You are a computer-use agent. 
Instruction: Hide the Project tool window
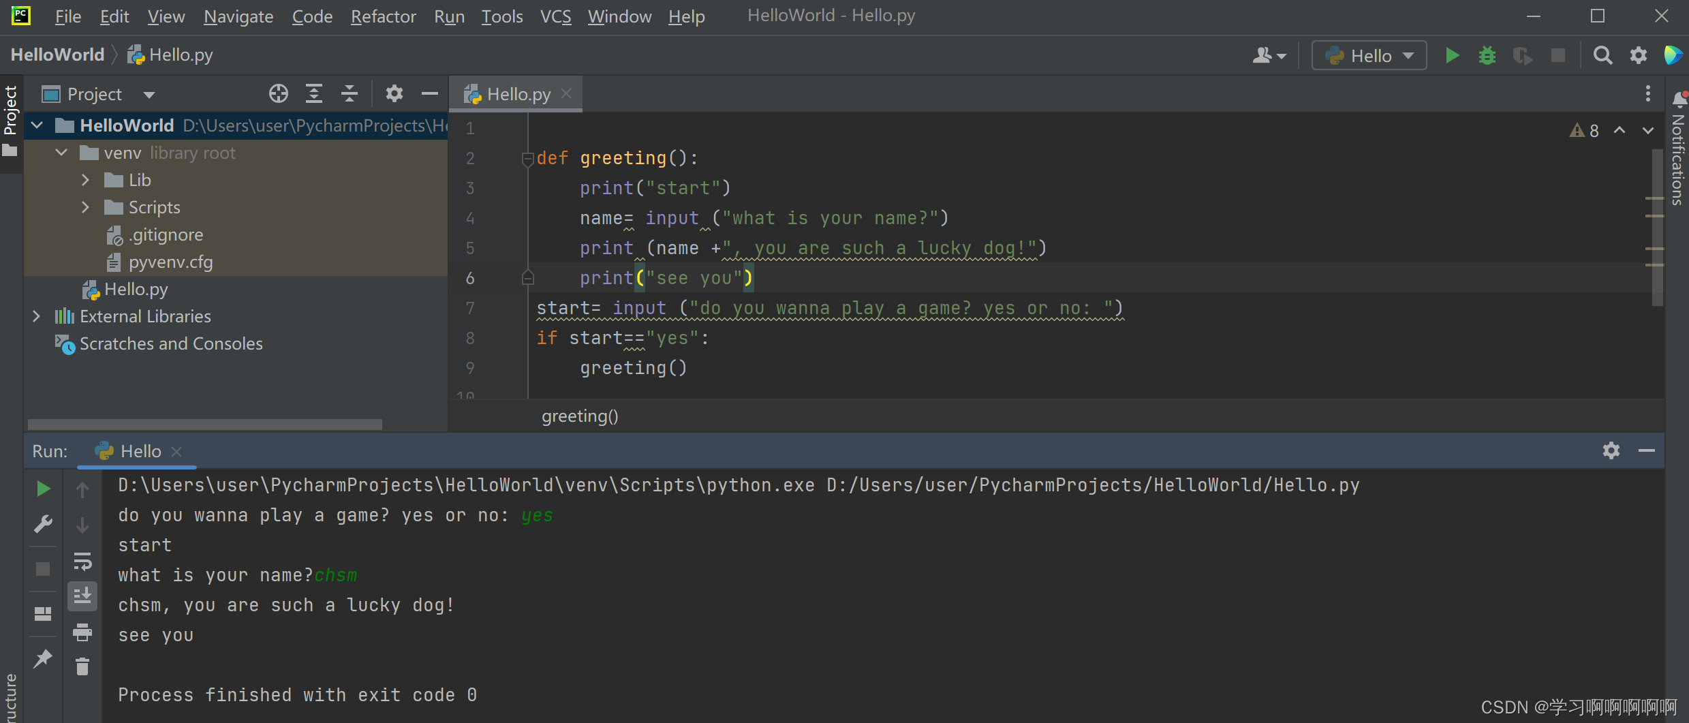click(430, 93)
